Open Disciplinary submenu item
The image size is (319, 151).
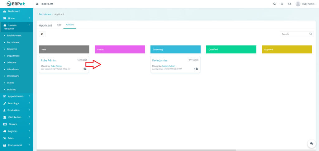coord(13,76)
